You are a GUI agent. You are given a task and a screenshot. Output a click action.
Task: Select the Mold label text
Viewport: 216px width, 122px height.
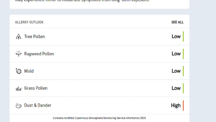[29, 71]
